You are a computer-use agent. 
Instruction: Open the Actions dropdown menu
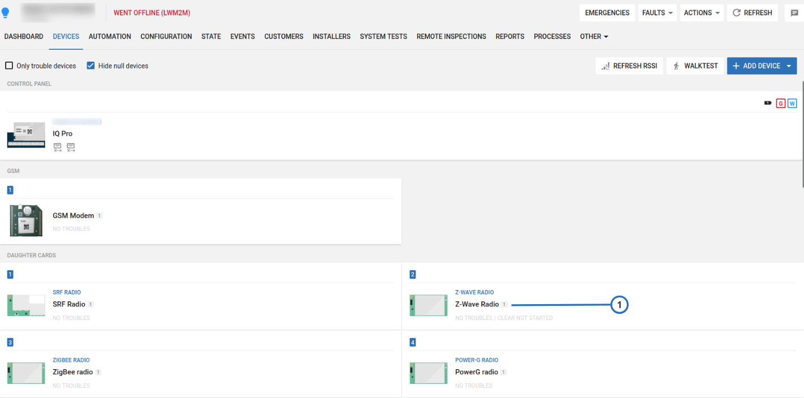tap(702, 13)
